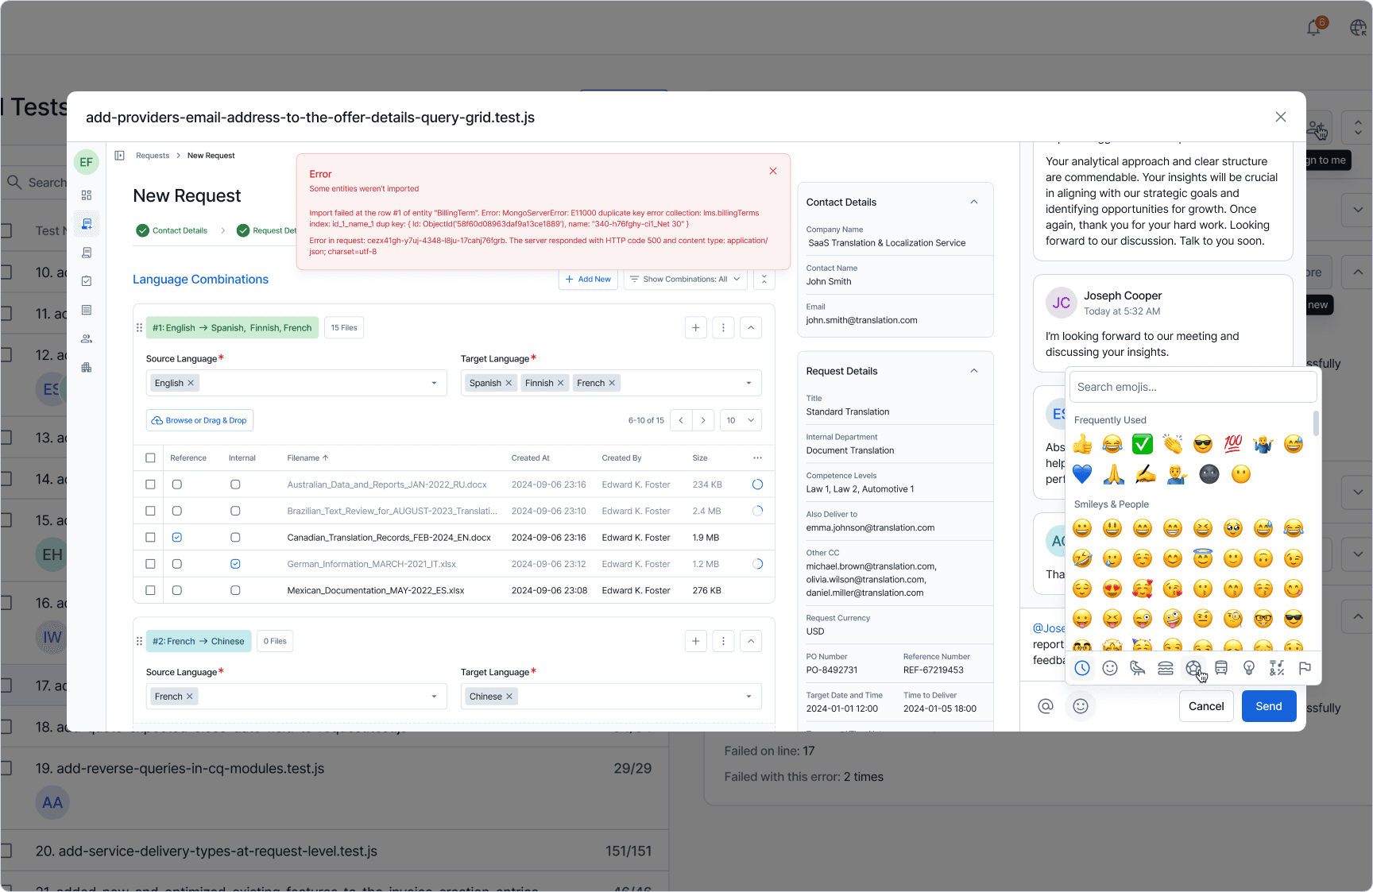Switch to the flags emoji category
Screen dimensions: 1373x892
(x=1305, y=669)
